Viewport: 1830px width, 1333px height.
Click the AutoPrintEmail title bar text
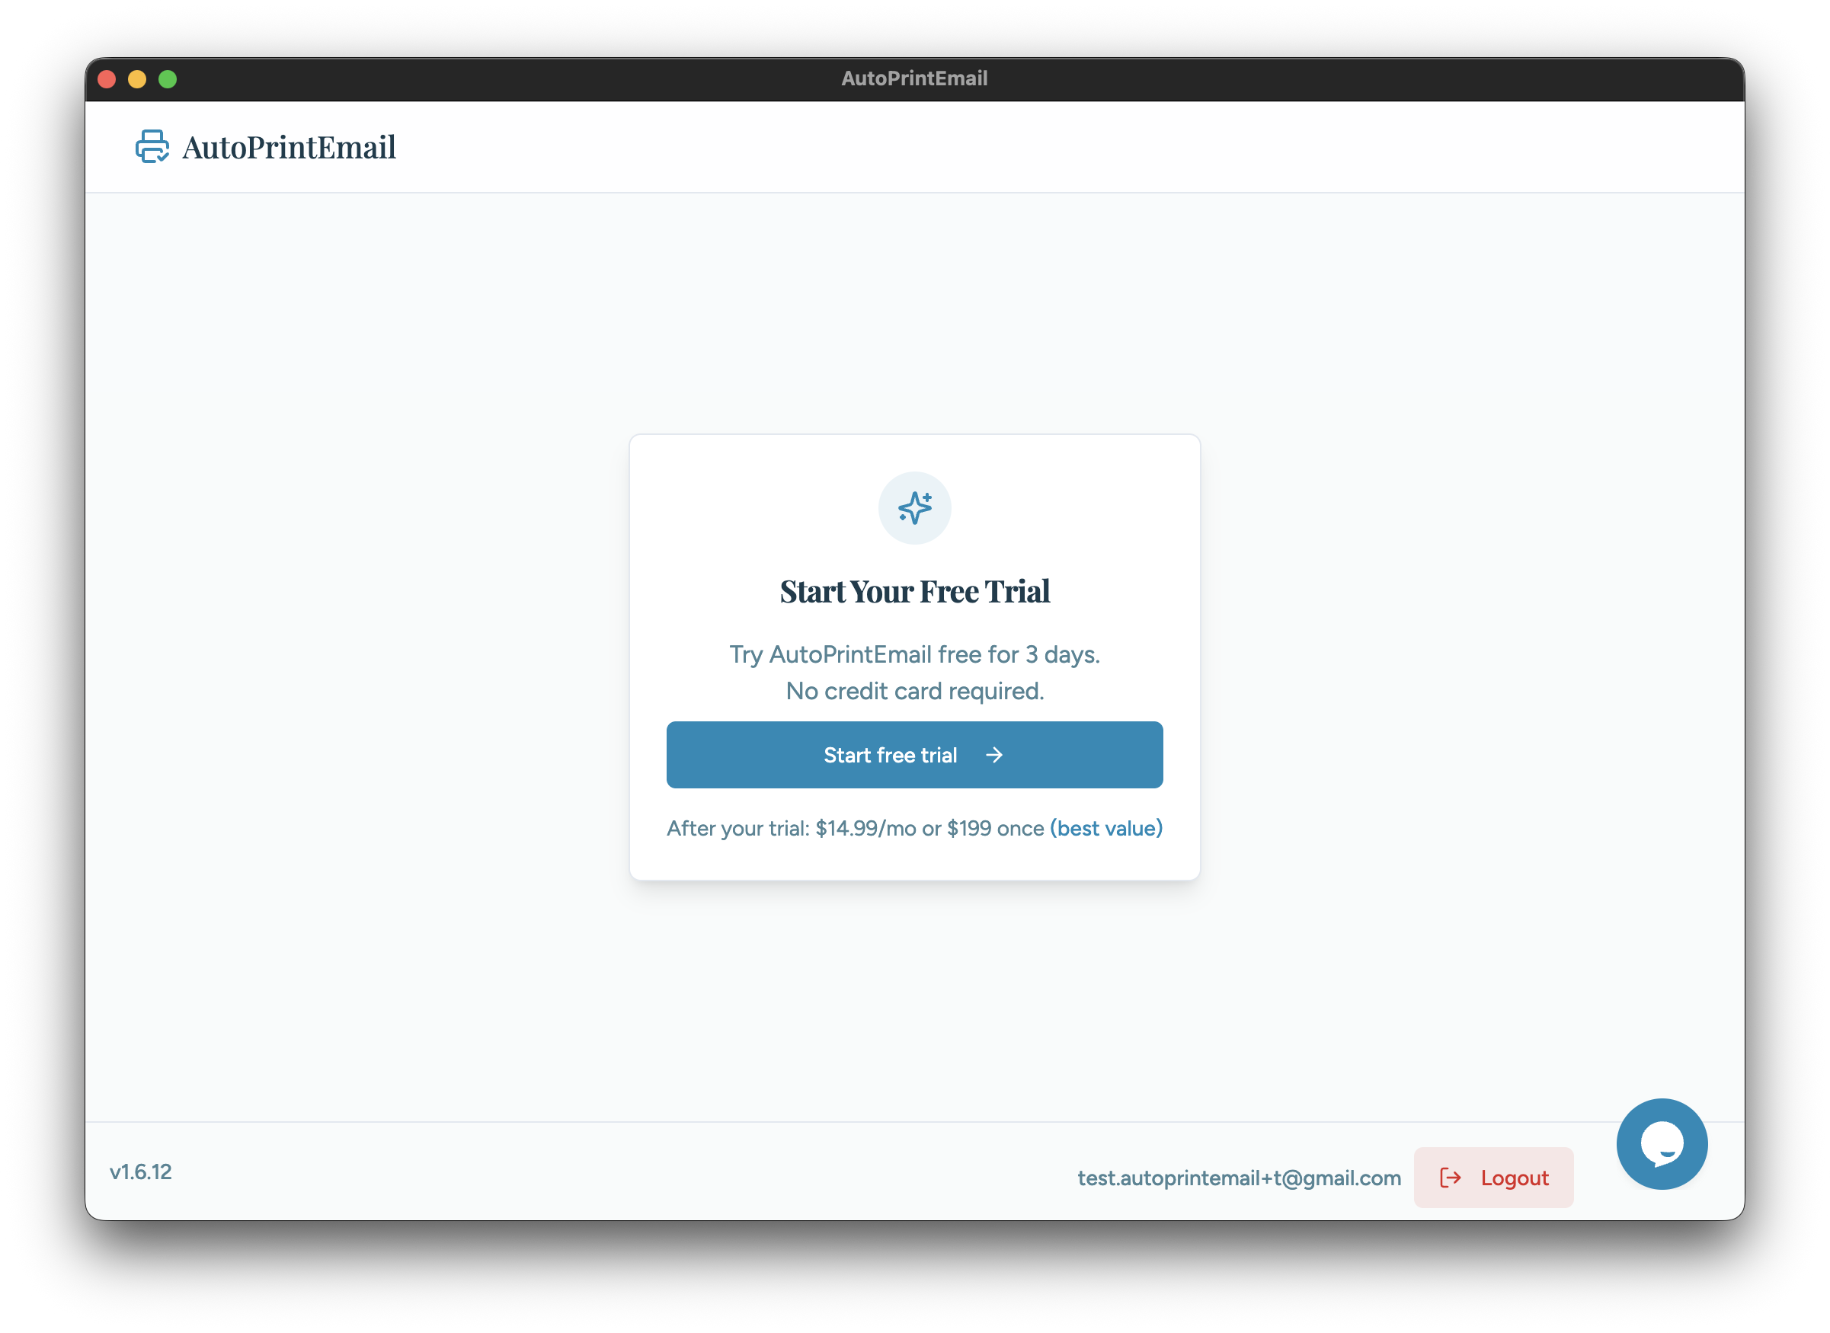click(x=914, y=78)
